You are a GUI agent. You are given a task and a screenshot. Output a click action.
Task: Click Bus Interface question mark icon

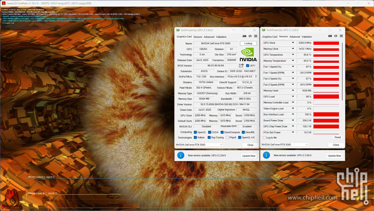pyautogui.click(x=256, y=77)
